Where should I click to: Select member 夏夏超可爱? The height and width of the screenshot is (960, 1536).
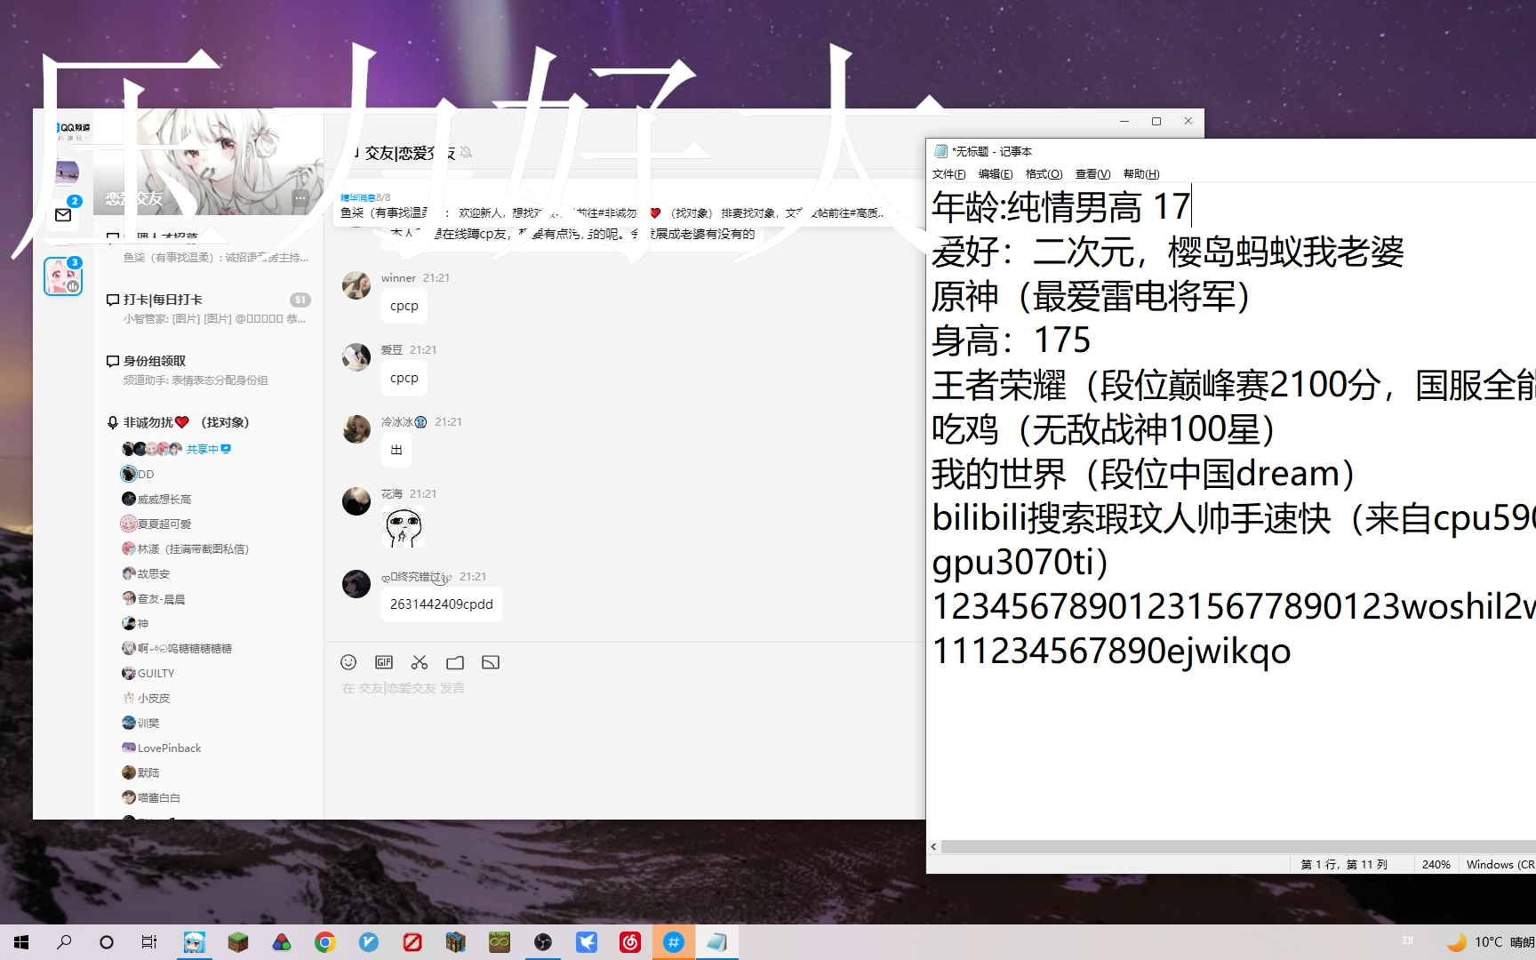(156, 524)
